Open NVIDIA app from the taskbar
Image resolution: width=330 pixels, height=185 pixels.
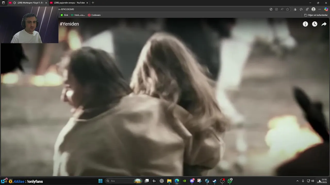184,181
